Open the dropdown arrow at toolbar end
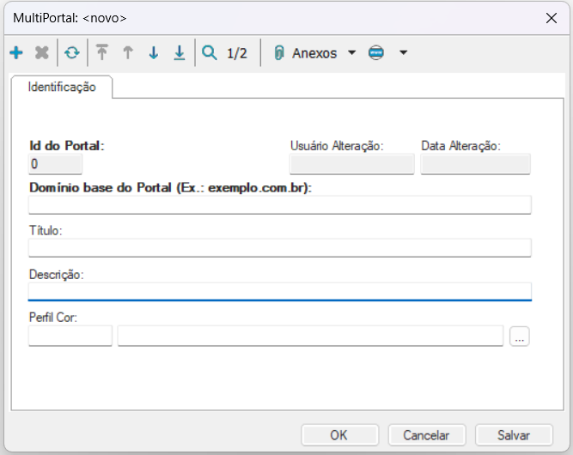573x455 pixels. point(403,53)
